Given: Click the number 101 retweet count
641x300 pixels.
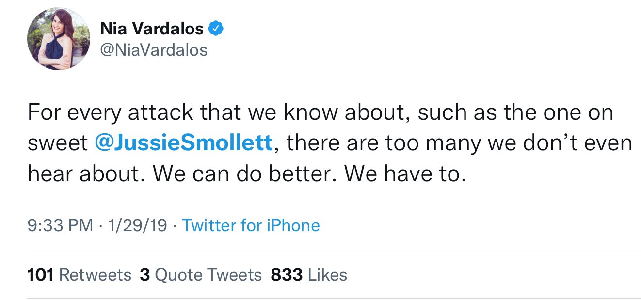Looking at the screenshot, I should tap(40, 275).
